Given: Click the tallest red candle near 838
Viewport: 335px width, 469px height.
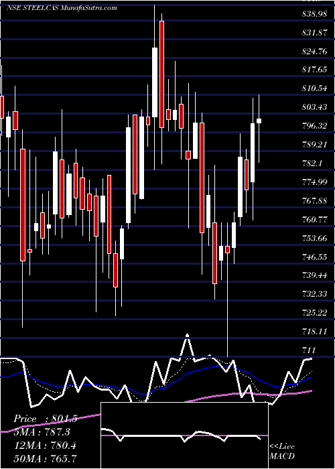Looking at the screenshot, I should (162, 74).
